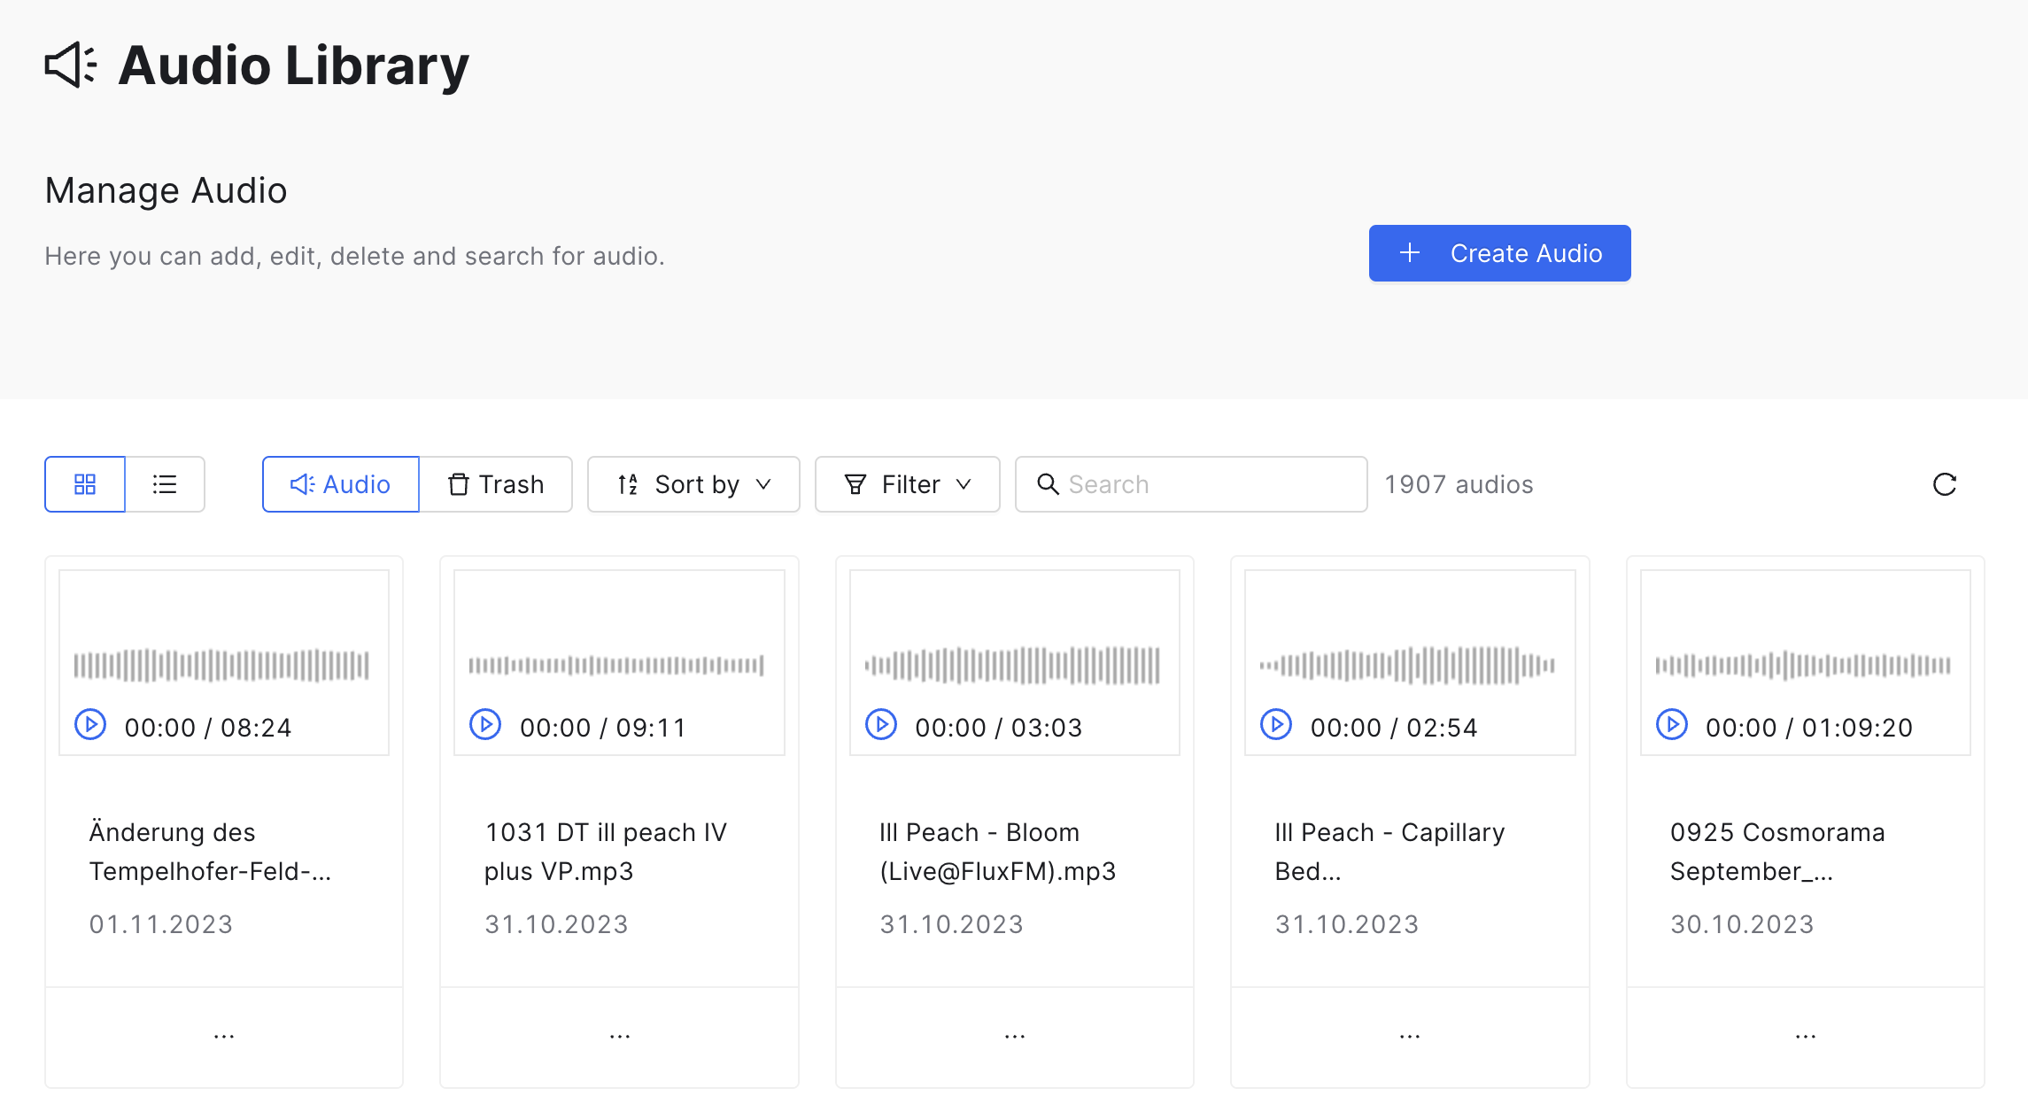Click the filter funnel icon
The height and width of the screenshot is (1119, 2028).
(855, 484)
